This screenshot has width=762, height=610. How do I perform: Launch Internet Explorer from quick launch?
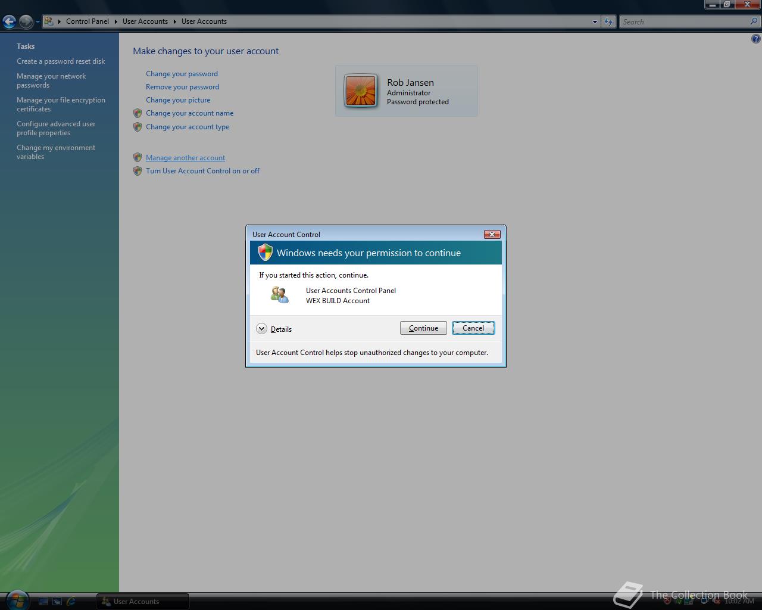71,602
